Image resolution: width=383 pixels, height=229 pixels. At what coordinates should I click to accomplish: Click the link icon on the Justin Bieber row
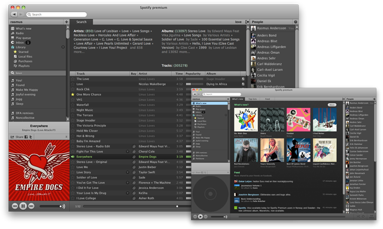(134, 167)
